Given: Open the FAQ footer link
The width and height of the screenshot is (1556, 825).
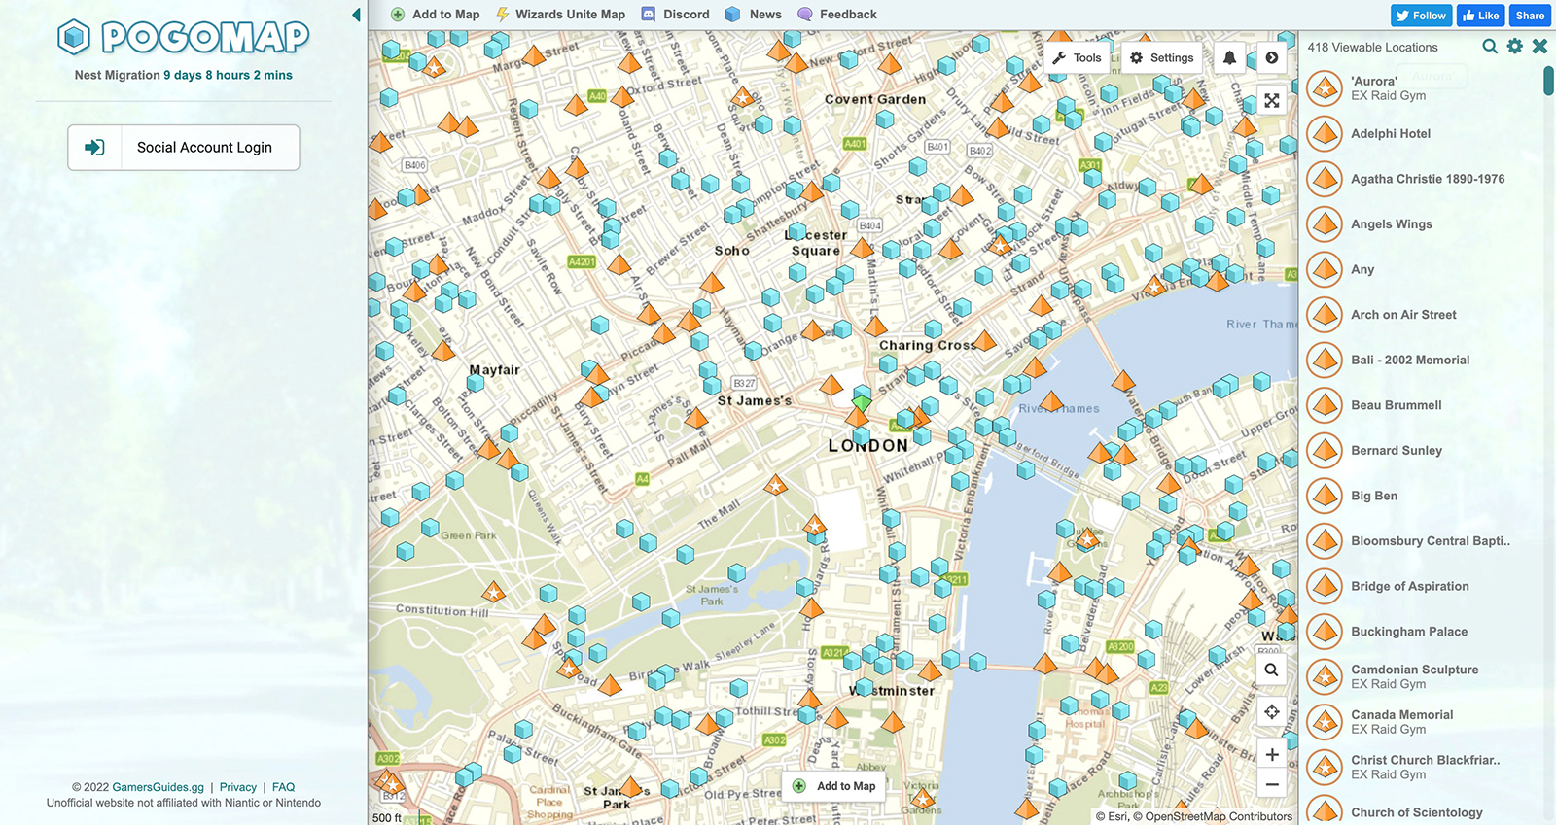Looking at the screenshot, I should pos(283,787).
